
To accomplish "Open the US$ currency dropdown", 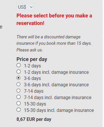I will (25, 7).
